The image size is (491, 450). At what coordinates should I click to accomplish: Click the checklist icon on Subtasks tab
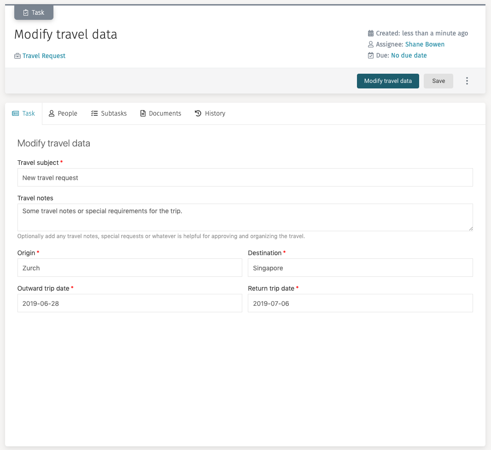[x=94, y=113]
